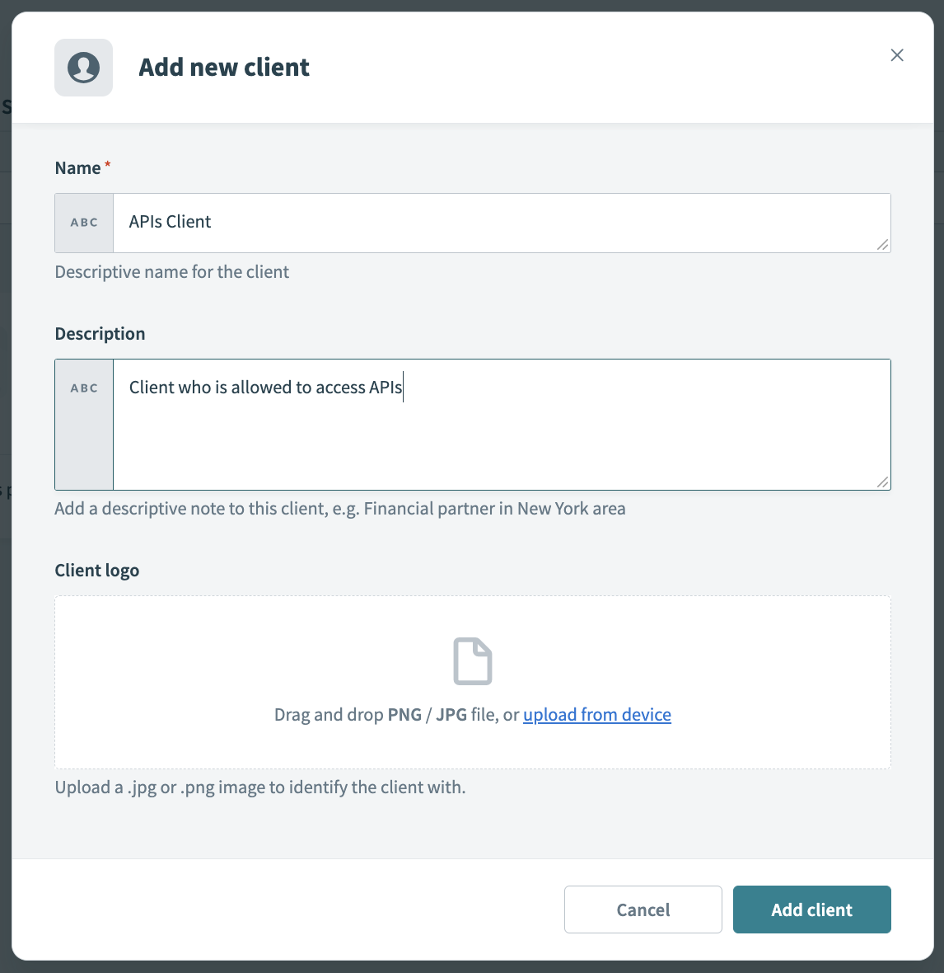Click the Name field resize handle
944x973 pixels.
click(883, 246)
